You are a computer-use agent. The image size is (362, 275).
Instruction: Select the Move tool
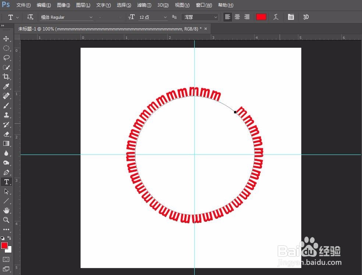click(x=6, y=39)
